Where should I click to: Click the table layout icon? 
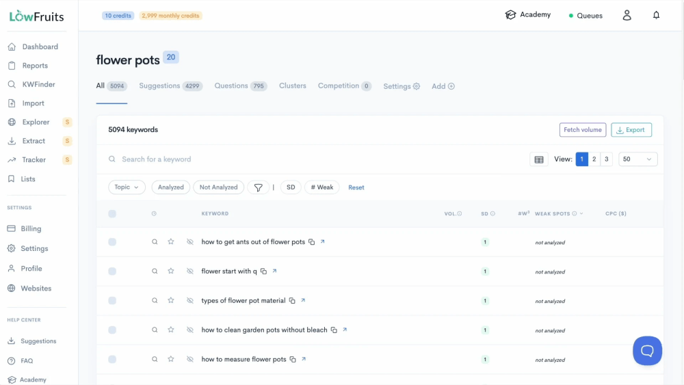point(539,159)
